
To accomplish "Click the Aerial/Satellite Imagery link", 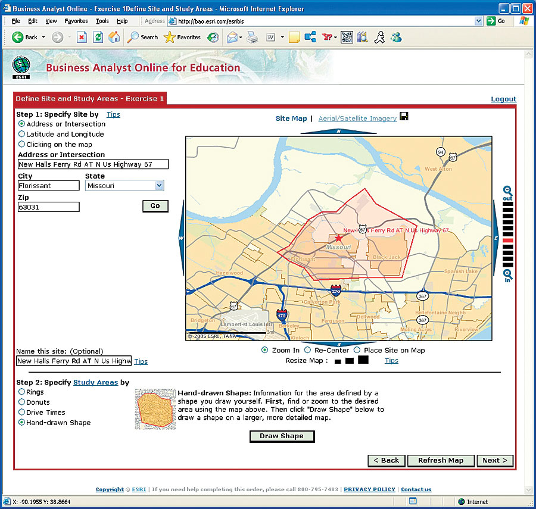I will (357, 118).
